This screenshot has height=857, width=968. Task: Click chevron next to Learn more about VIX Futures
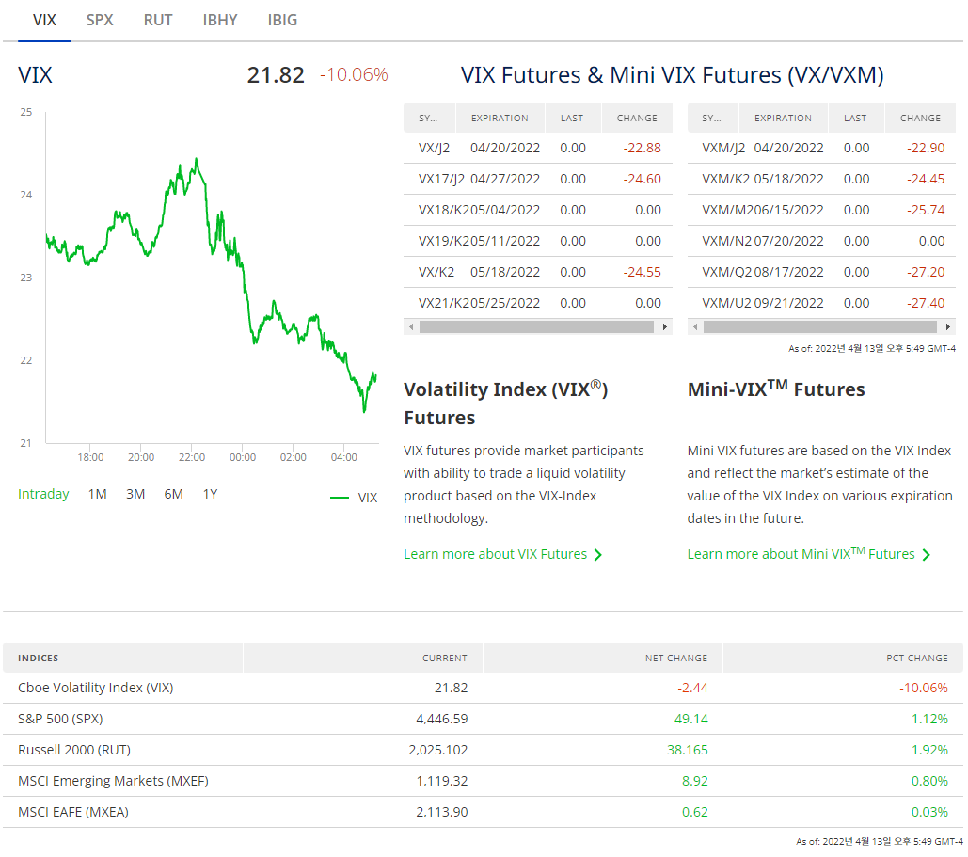pyautogui.click(x=597, y=555)
